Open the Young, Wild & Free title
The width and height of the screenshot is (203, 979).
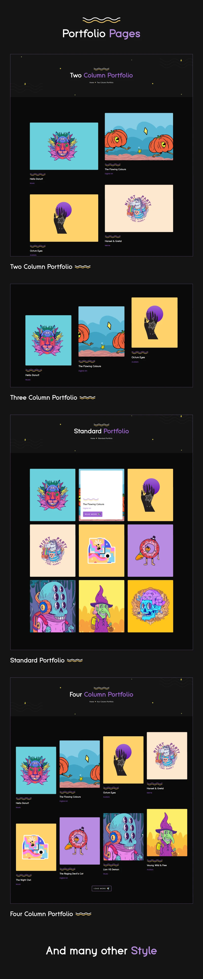pos(157,865)
